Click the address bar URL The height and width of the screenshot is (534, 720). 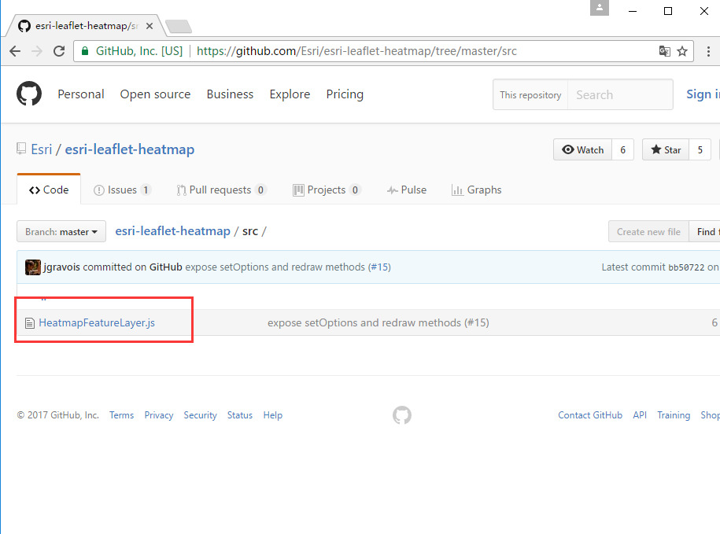pos(356,51)
